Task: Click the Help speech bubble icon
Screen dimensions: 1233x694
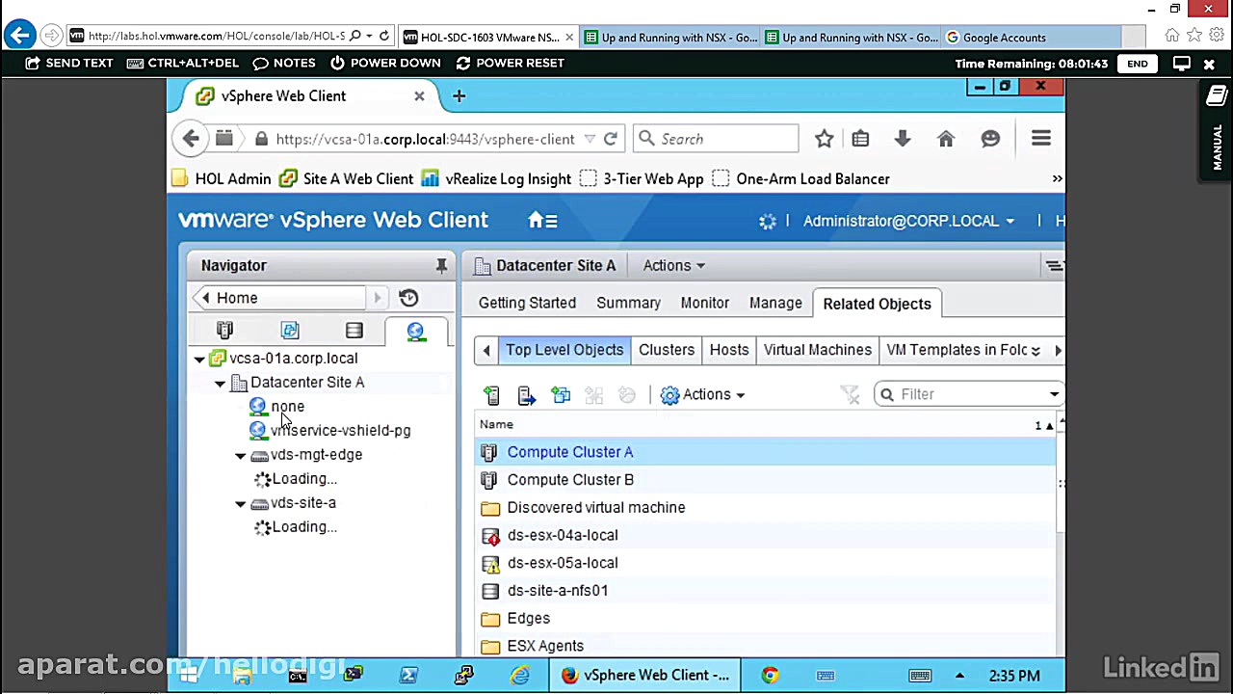Action: point(990,139)
